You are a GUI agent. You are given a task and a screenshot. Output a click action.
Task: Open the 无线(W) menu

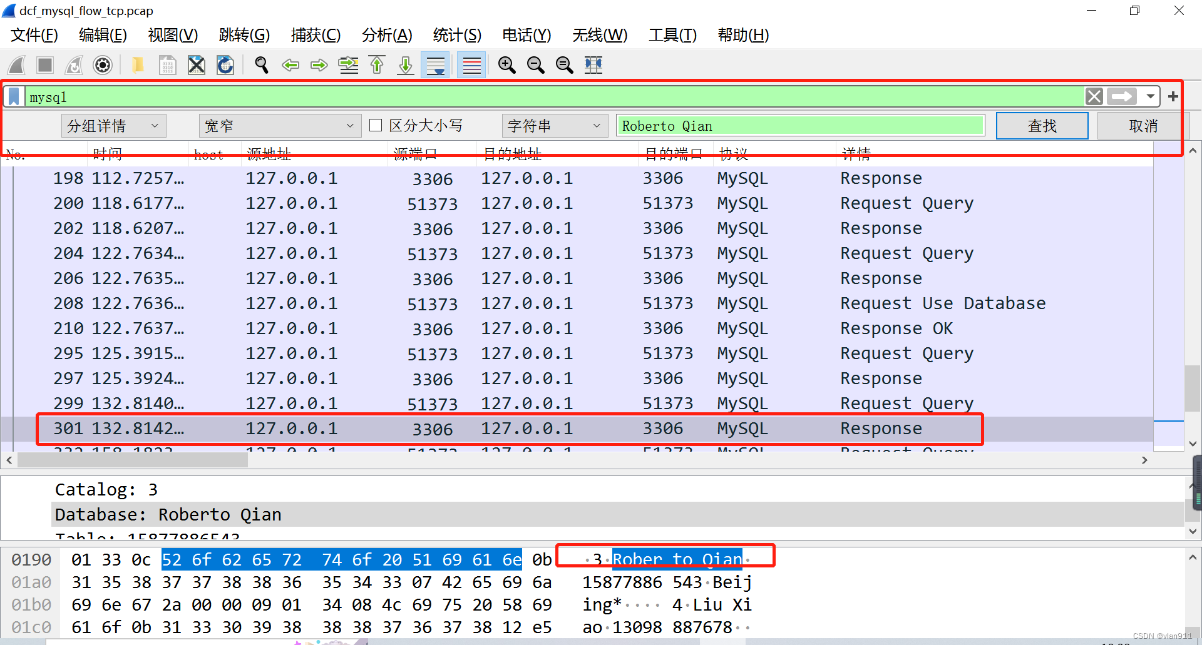tap(600, 35)
